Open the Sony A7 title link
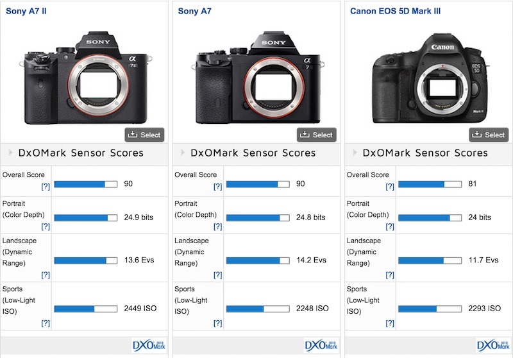This screenshot has height=358, width=513. click(195, 11)
